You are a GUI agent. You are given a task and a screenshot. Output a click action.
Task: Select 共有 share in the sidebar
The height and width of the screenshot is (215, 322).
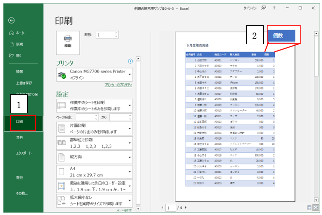click(x=19, y=138)
